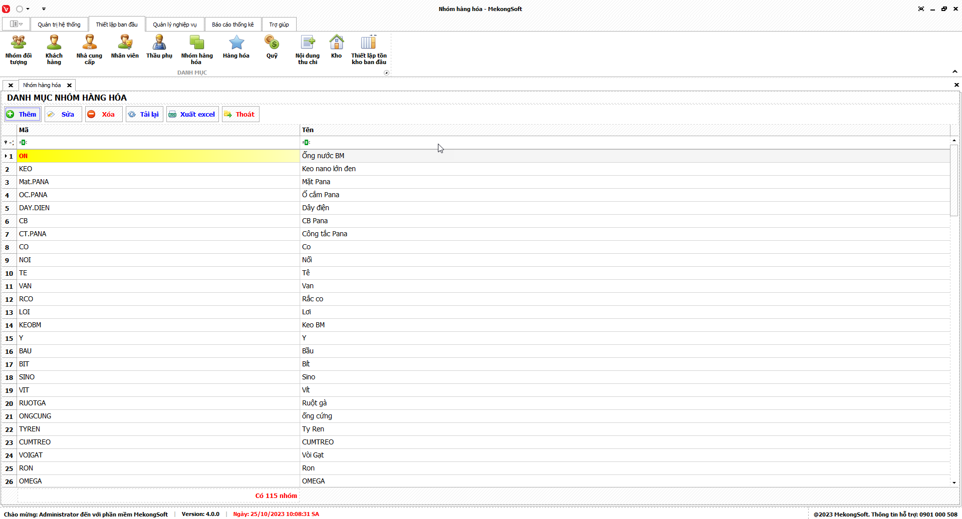Viewport: 962px width, 519px height.
Task: Open the Nhân viên employees icon
Action: tap(125, 47)
